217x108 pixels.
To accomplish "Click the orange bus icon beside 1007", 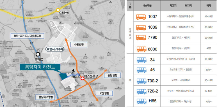I will tap(141, 17).
